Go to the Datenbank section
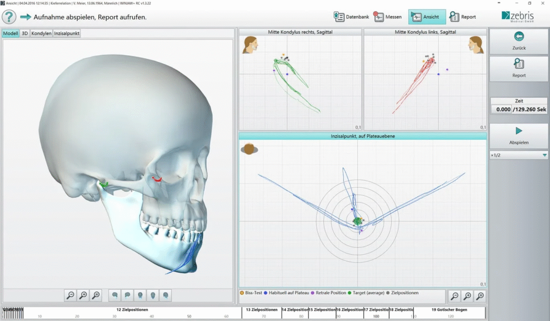 coord(351,17)
